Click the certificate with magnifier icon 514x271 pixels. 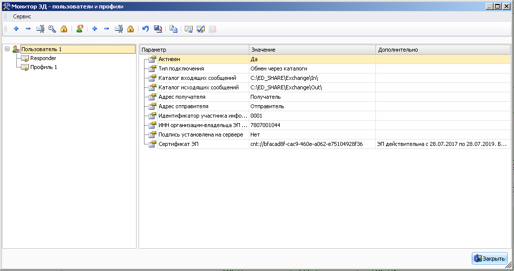pyautogui.click(x=189, y=29)
